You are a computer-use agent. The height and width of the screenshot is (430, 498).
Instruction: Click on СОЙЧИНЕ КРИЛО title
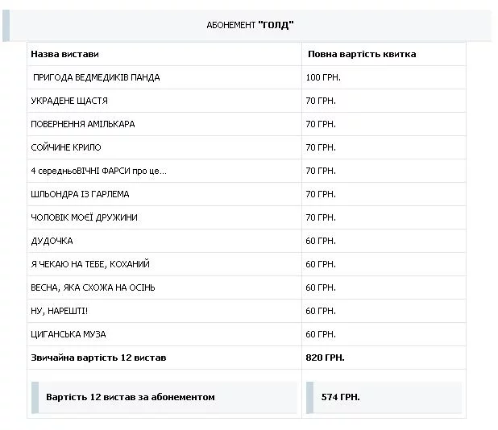[65, 147]
